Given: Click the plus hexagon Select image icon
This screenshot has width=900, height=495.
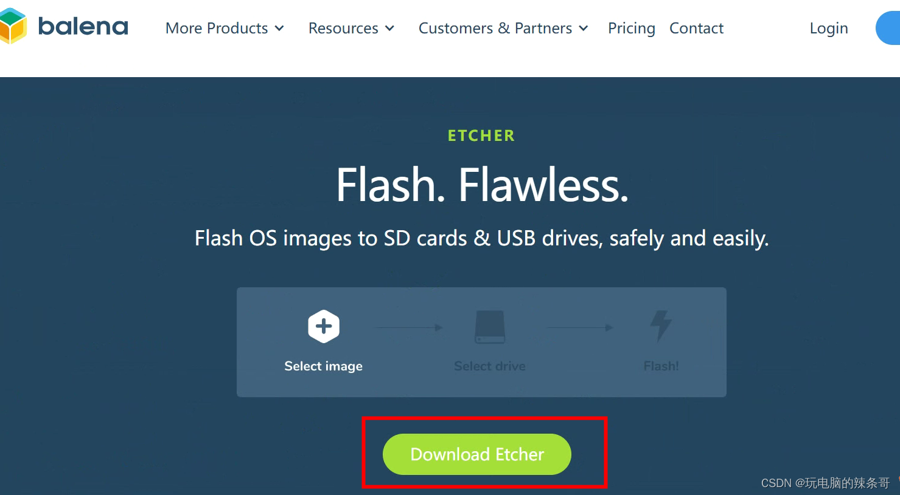Looking at the screenshot, I should pos(324,327).
